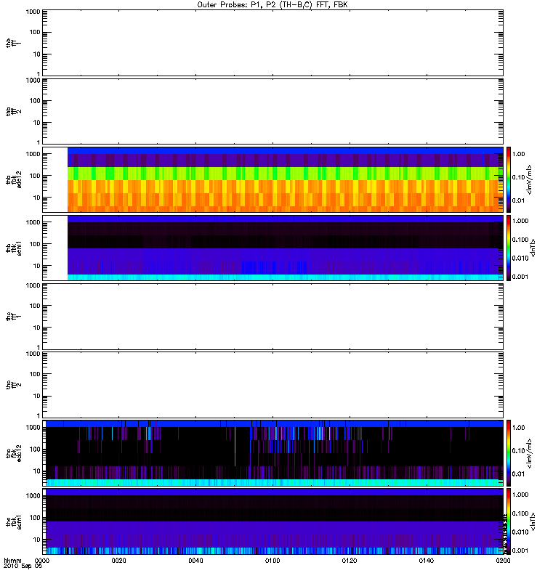This screenshot has width=545, height=581.
Task: Click '<|nT|>' unit beside thb scm1 color bar
Action: tap(533, 248)
